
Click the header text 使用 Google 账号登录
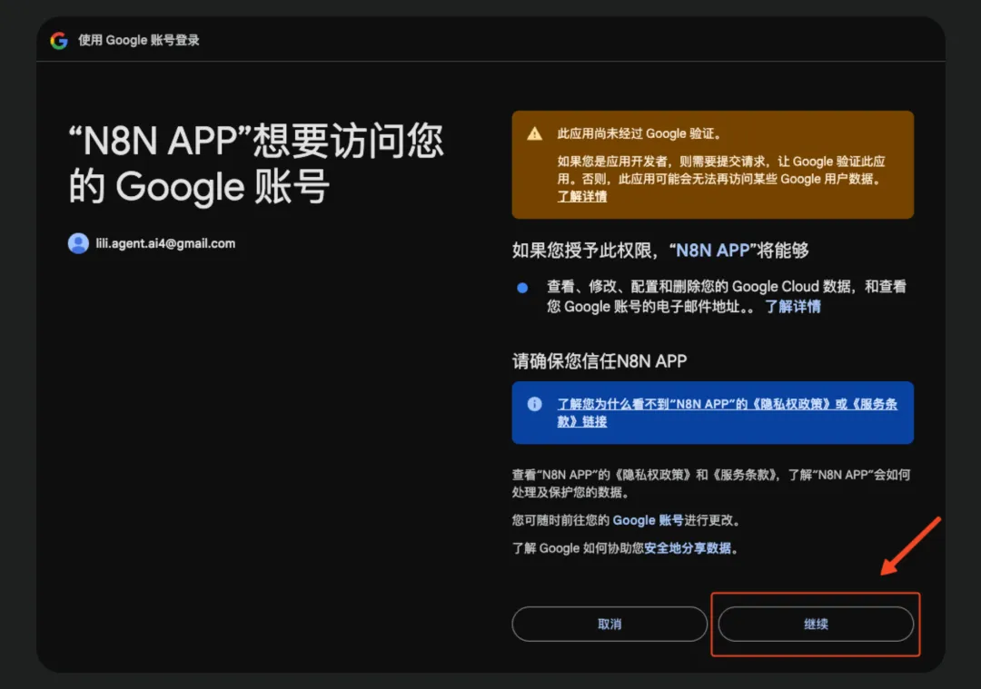point(139,40)
